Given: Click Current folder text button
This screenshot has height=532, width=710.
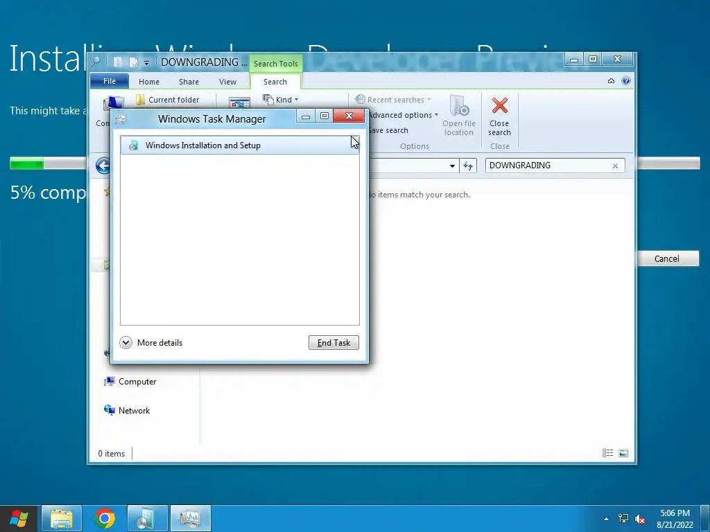Looking at the screenshot, I should click(x=174, y=100).
